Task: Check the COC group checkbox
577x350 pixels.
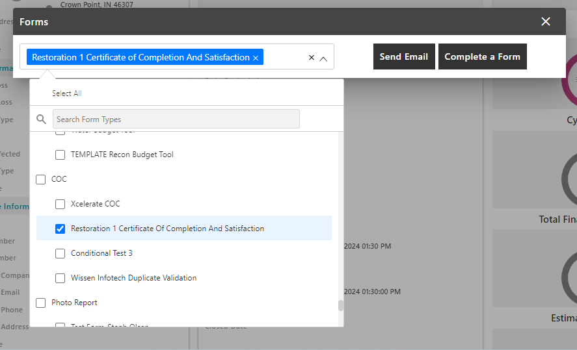Action: [x=40, y=179]
